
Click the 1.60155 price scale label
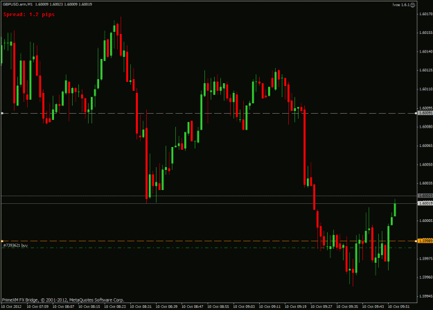(x=425, y=33)
